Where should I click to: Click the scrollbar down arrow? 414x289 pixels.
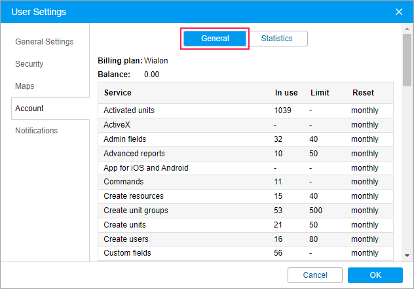click(x=407, y=256)
